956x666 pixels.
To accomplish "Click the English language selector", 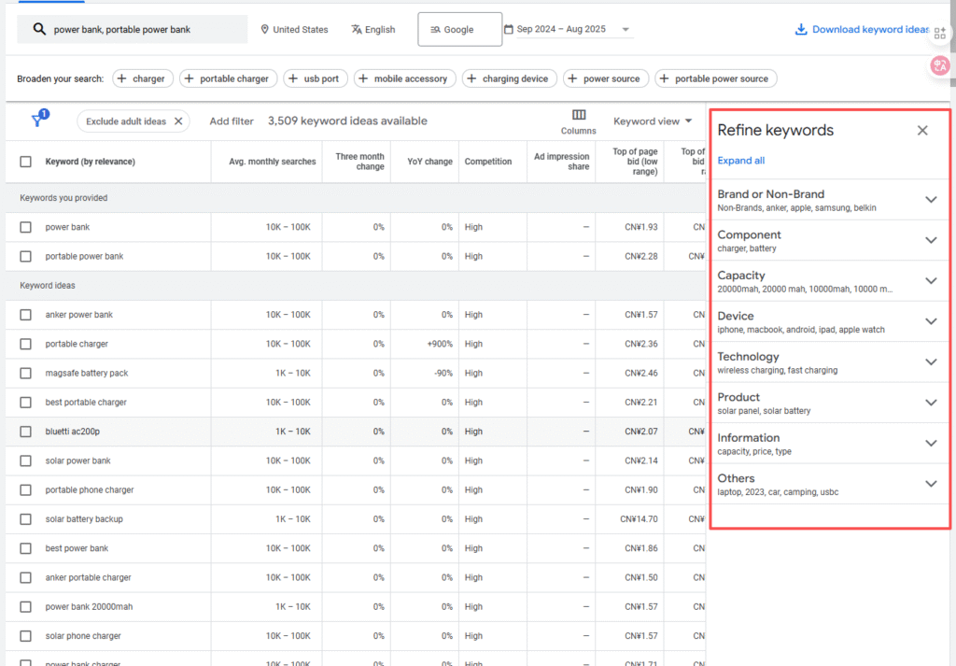I will (x=373, y=30).
